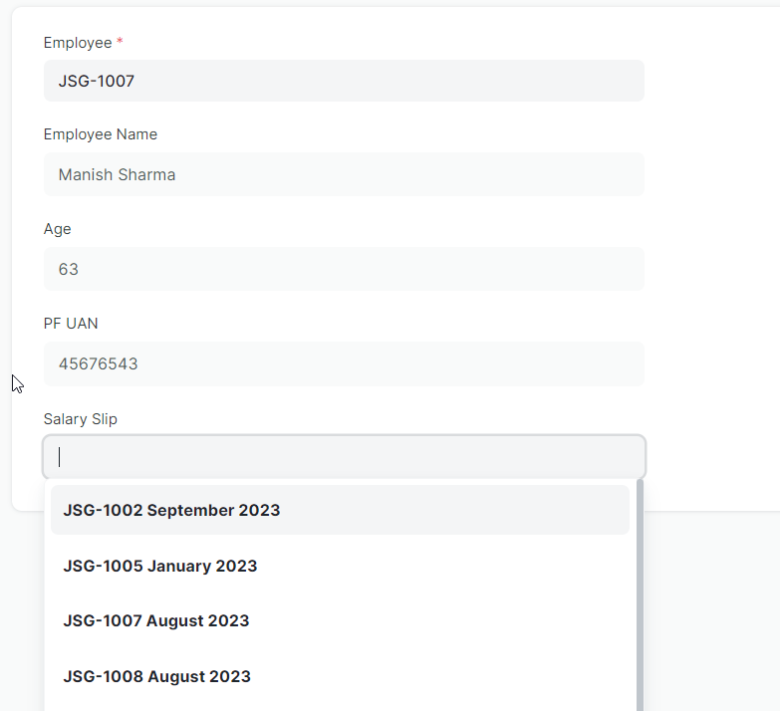Click the Salary Slip label
This screenshot has height=711, width=780.
coord(81,419)
